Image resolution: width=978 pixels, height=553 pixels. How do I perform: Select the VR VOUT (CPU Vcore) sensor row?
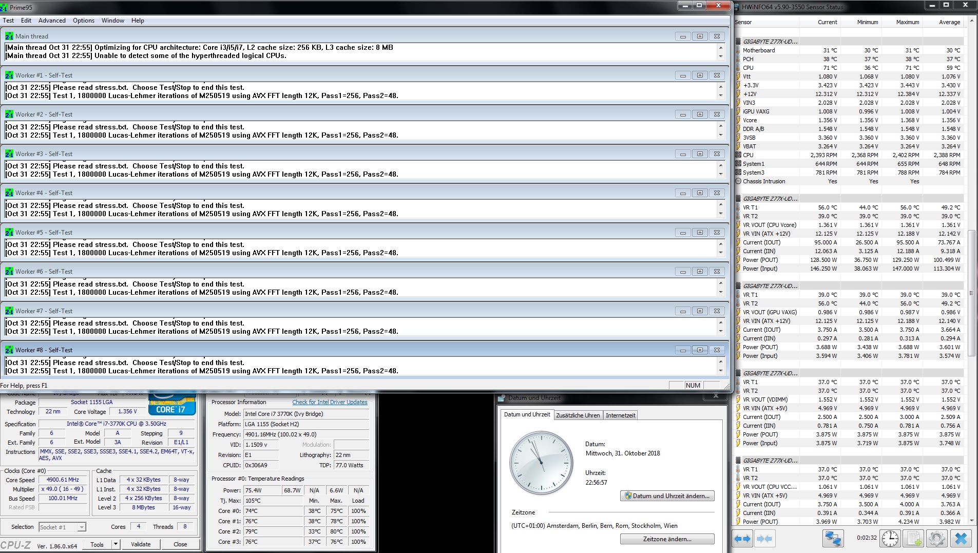point(849,225)
